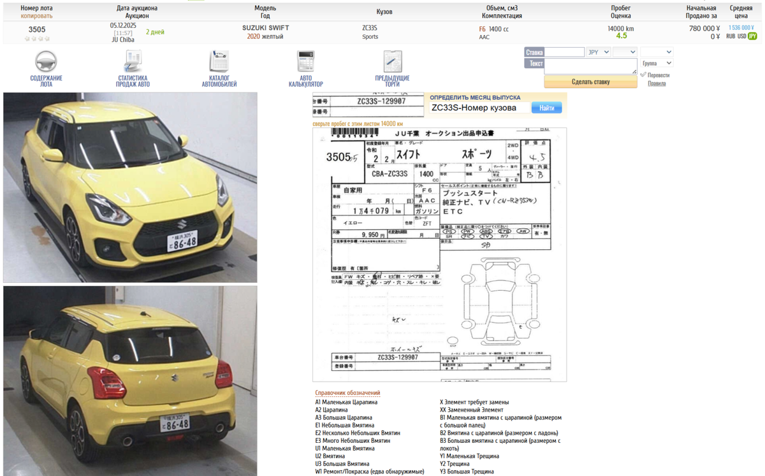Open the auction sheet image
This screenshot has height=476, width=765.
(x=439, y=254)
